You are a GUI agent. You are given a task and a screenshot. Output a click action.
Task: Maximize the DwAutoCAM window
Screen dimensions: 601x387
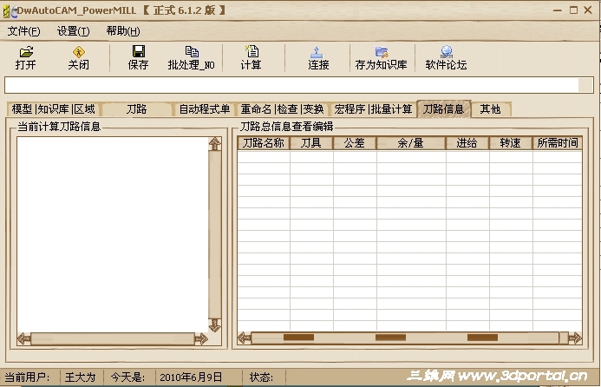point(573,10)
